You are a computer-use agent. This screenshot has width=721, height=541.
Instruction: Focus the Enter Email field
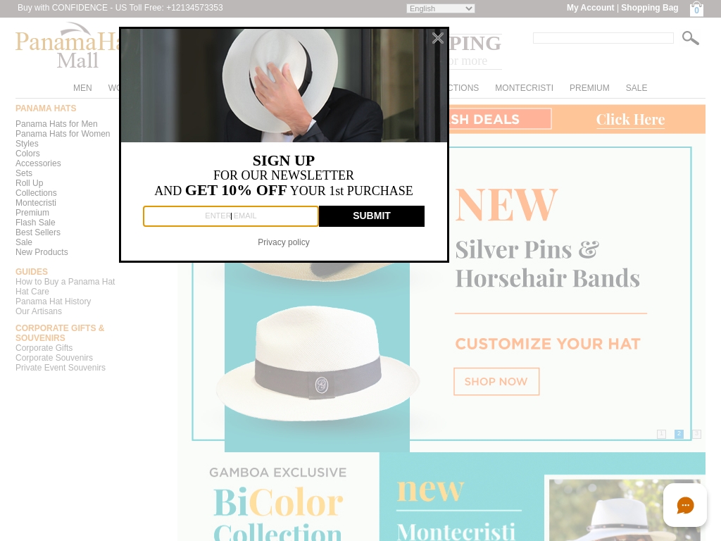[230, 216]
